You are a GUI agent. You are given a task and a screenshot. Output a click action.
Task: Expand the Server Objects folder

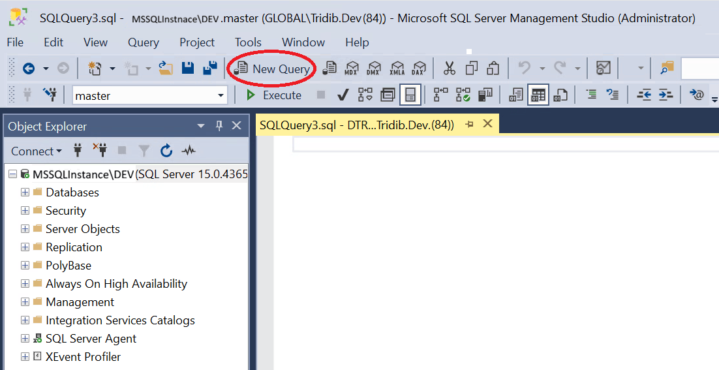[x=25, y=229]
